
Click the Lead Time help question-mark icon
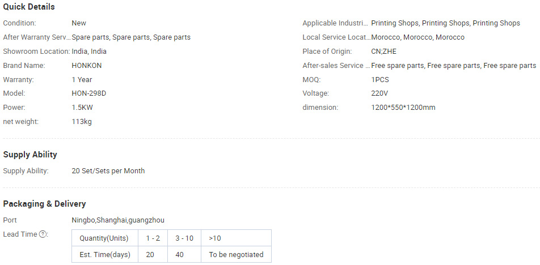pyautogui.click(x=43, y=234)
